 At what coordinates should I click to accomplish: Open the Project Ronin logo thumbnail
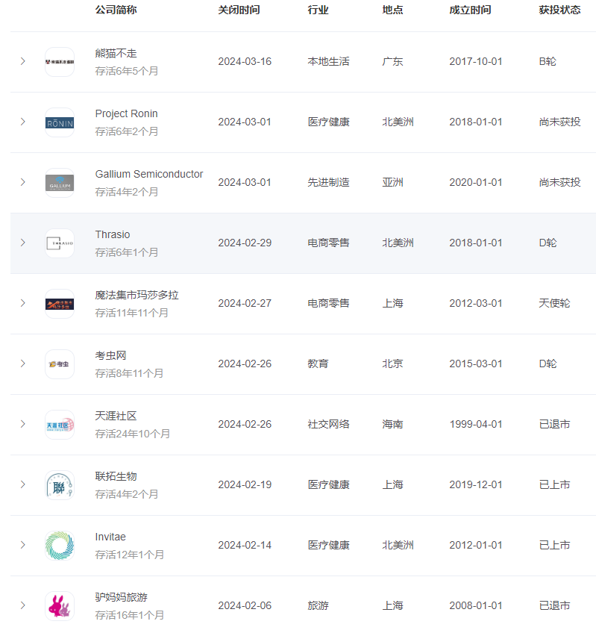click(60, 122)
